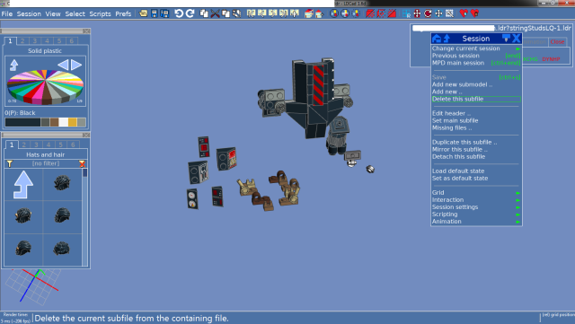Go up a level with parts bin arrow
575x324 pixels.
click(23, 184)
